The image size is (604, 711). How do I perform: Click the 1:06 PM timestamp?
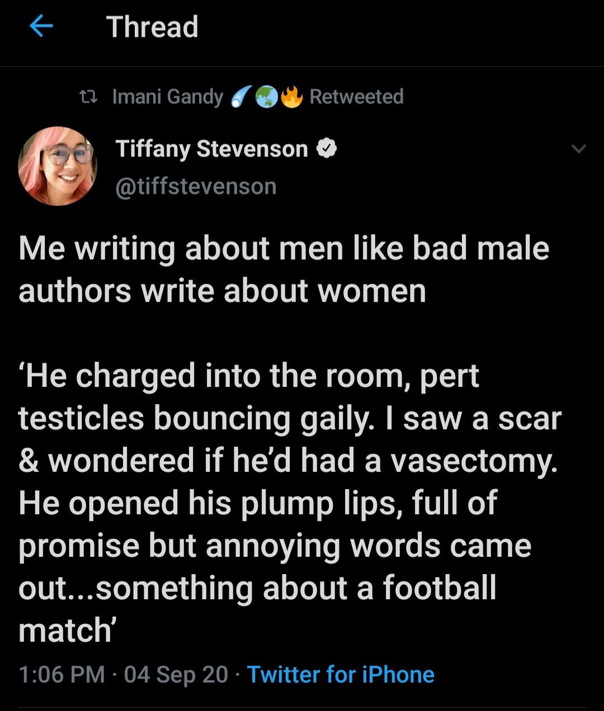click(62, 674)
